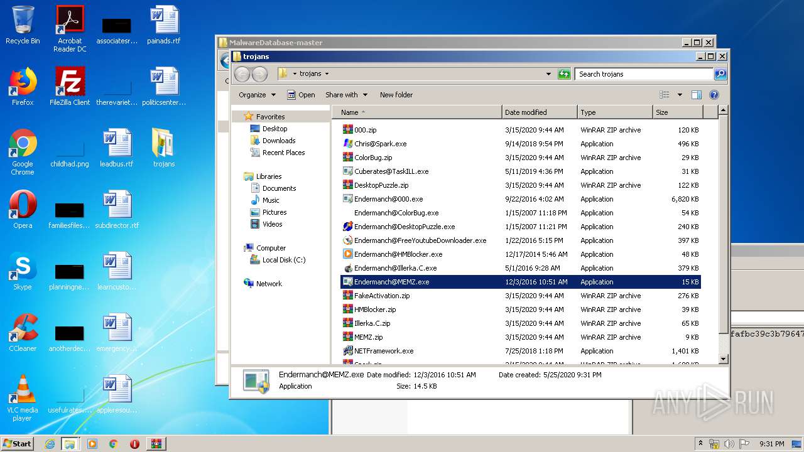This screenshot has width=804, height=452.
Task: Open Internet Explorer from taskbar
Action: click(x=50, y=444)
